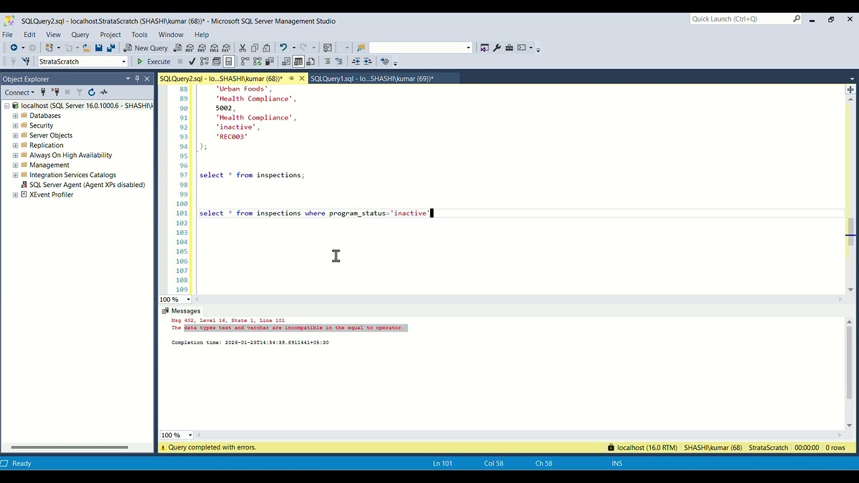Click the editor vertical scrollbar thumb
This screenshot has height=483, width=859.
point(850,231)
